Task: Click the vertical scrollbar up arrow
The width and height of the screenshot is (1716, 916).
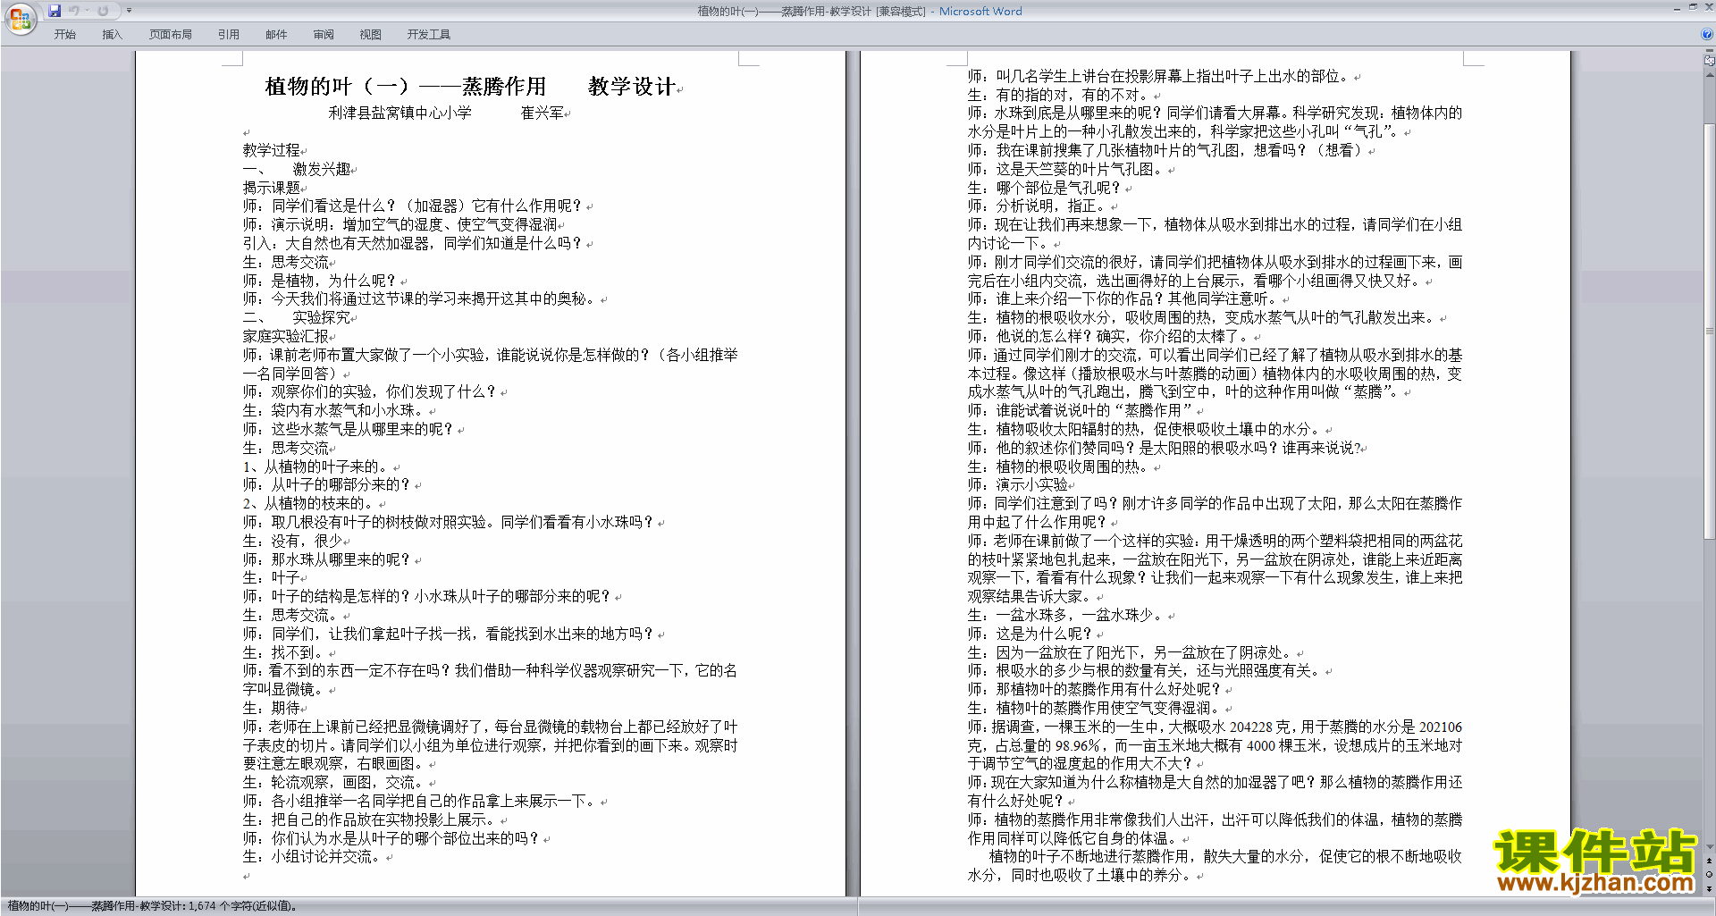Action: point(1710,75)
